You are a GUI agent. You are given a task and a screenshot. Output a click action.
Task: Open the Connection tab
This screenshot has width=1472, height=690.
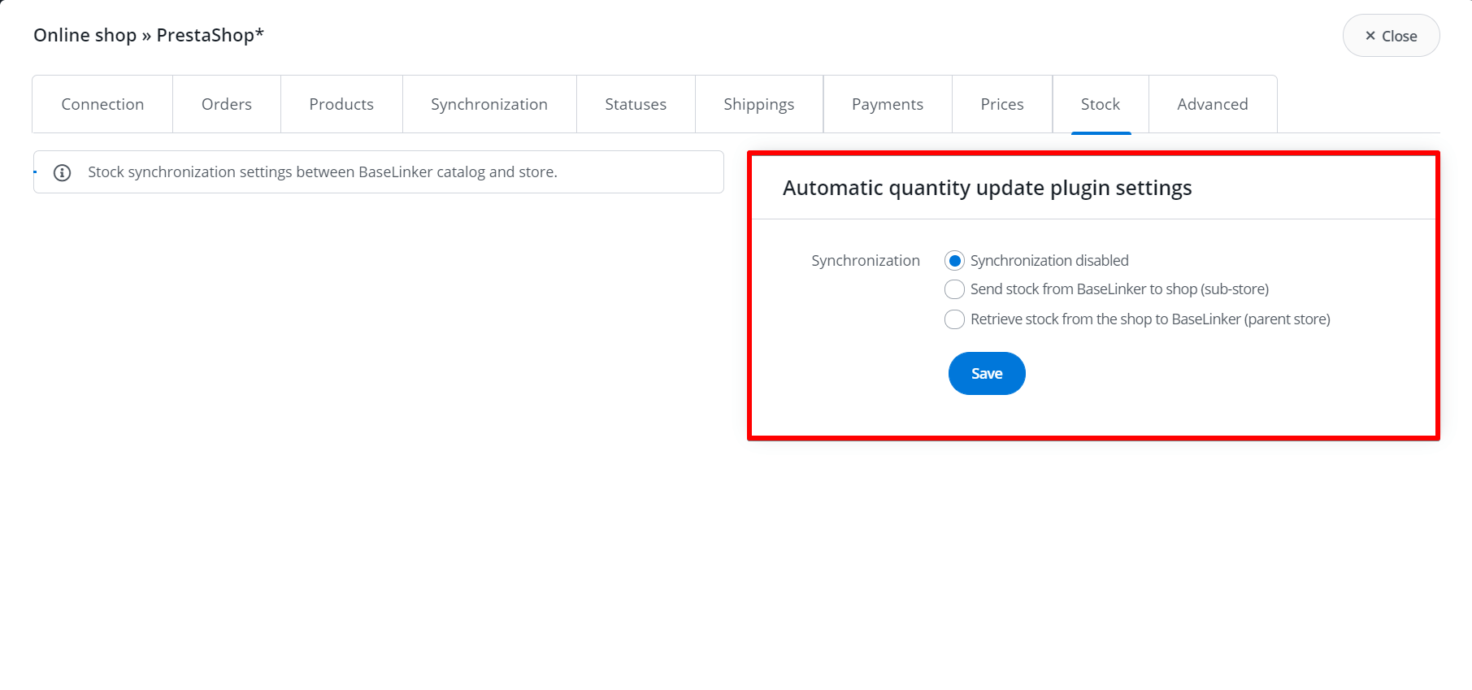[x=102, y=104]
